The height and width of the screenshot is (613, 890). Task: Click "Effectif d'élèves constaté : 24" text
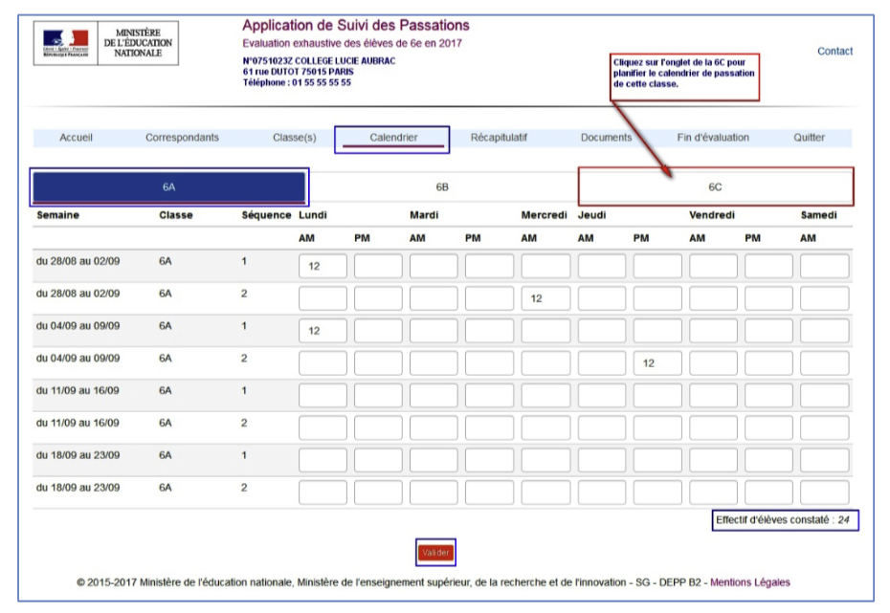[782, 520]
